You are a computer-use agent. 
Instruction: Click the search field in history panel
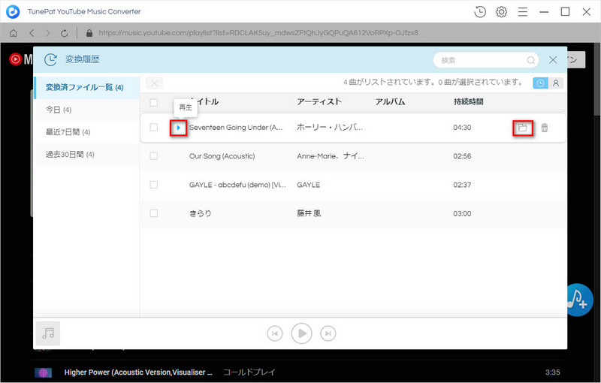(x=485, y=60)
